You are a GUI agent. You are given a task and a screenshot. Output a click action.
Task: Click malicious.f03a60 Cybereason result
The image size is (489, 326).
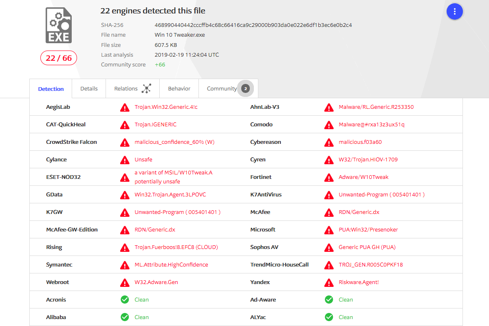pyautogui.click(x=360, y=142)
